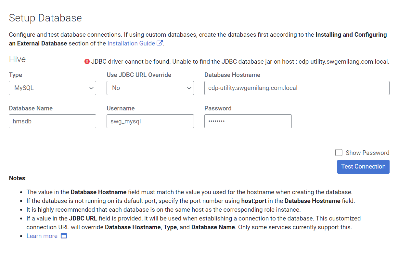Click the Hive section heading

pos(17,59)
